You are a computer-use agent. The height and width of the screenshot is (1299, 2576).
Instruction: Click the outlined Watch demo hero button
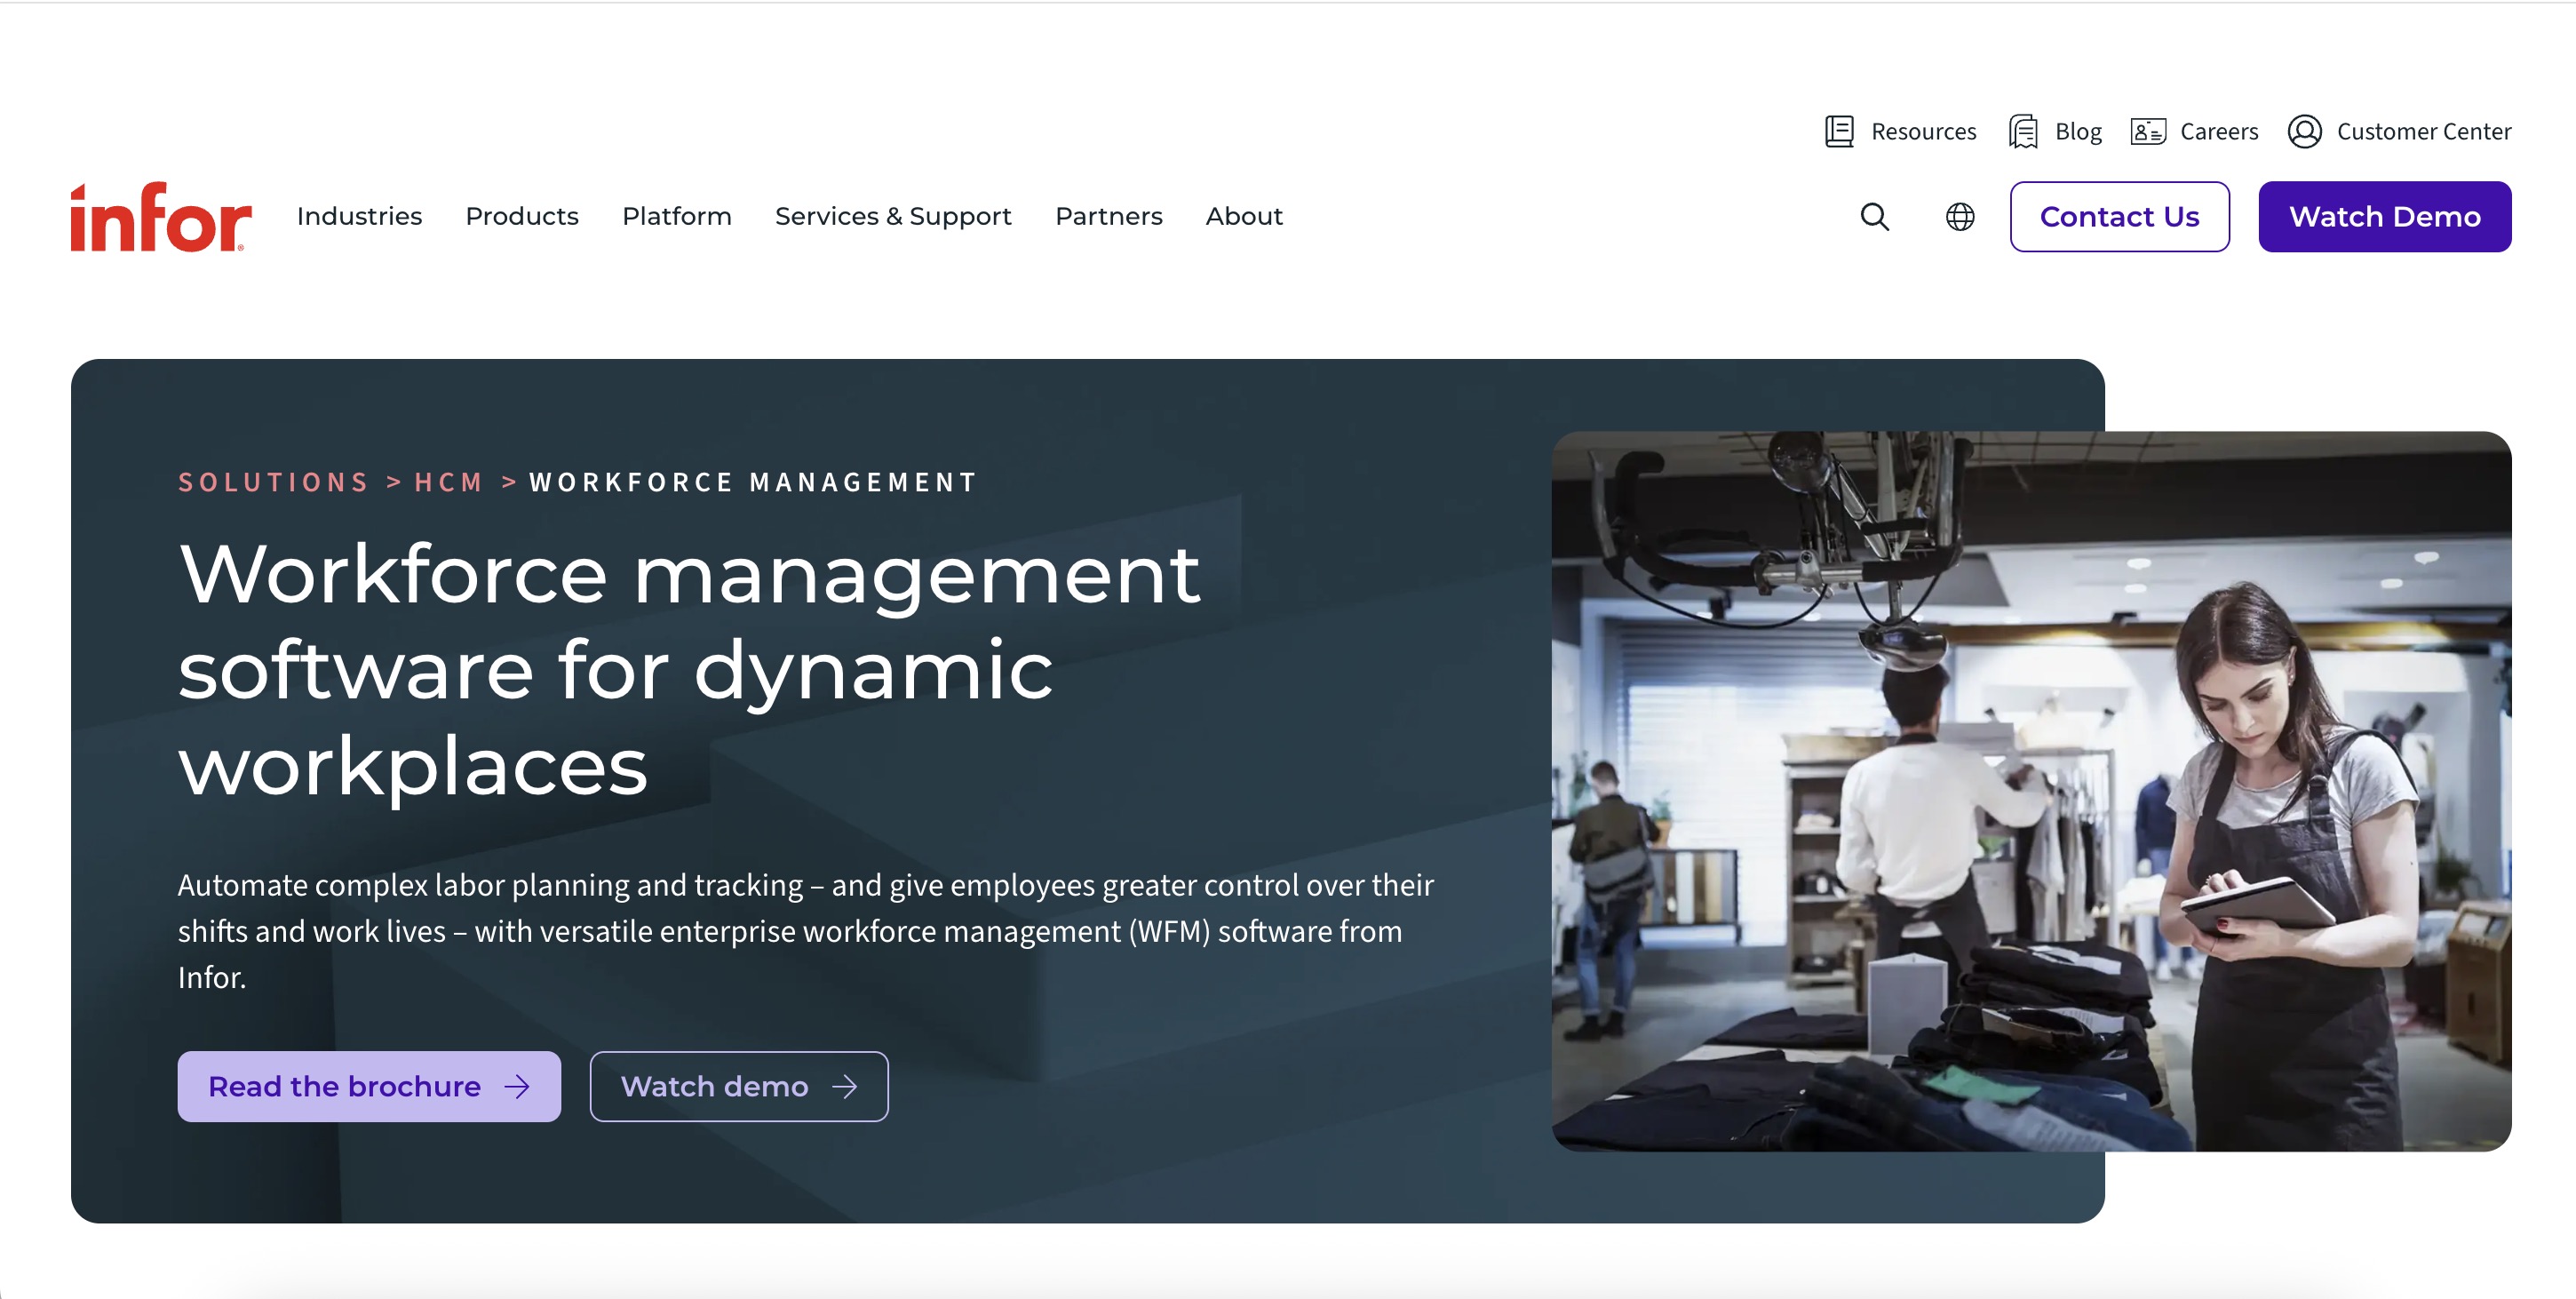coord(739,1086)
